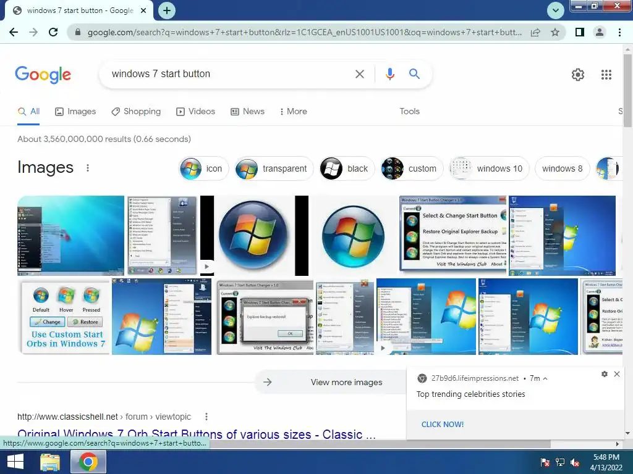Click the classicshell.net forum URL text
Screen dimensions: 633x474
tap(104, 417)
